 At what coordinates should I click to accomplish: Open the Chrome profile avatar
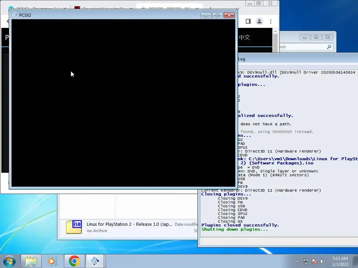[259, 21]
